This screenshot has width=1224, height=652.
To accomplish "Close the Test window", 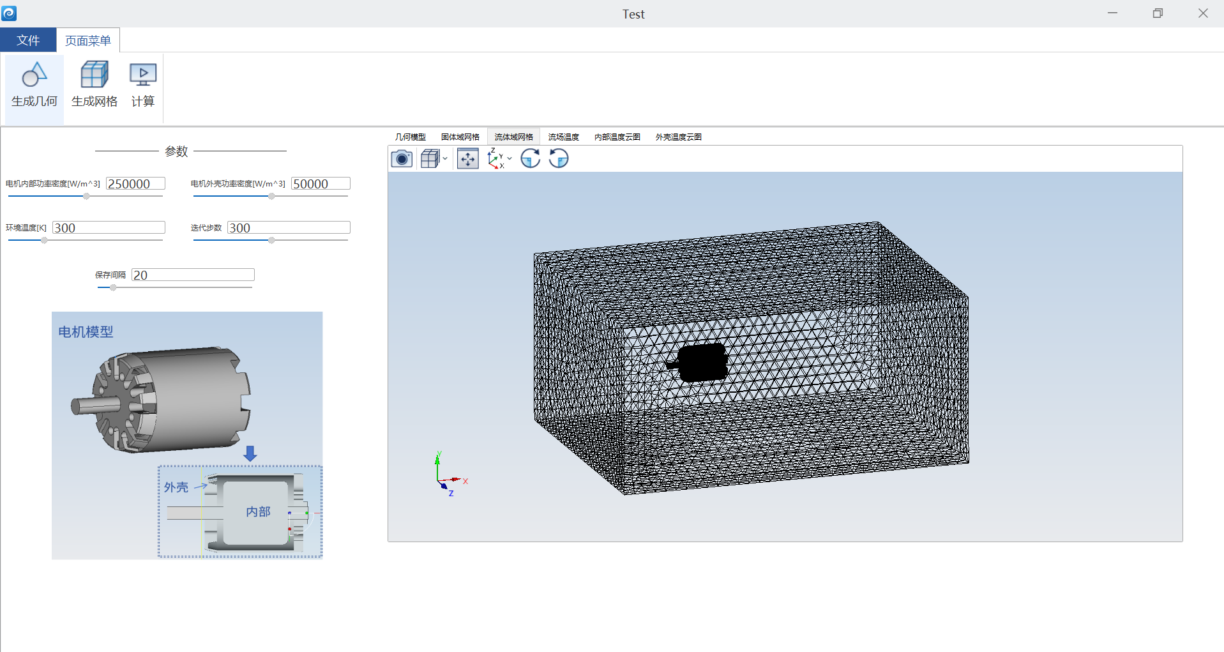I will coord(1203,13).
